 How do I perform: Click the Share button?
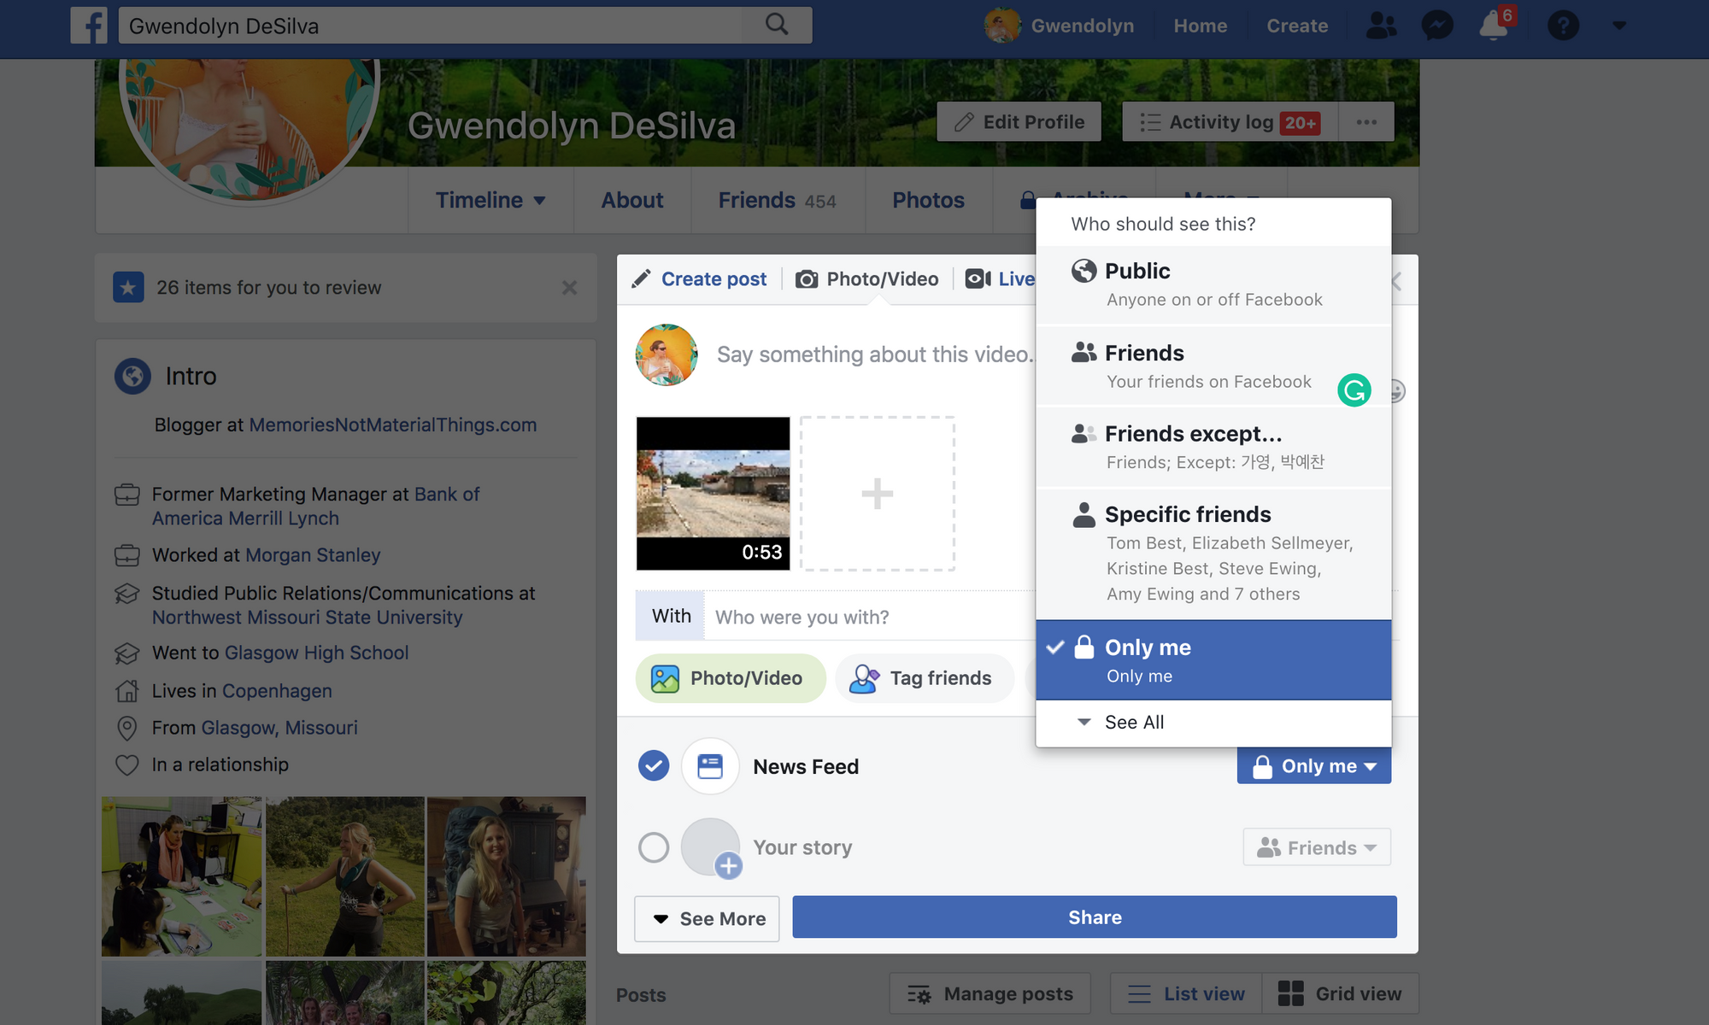1094,917
